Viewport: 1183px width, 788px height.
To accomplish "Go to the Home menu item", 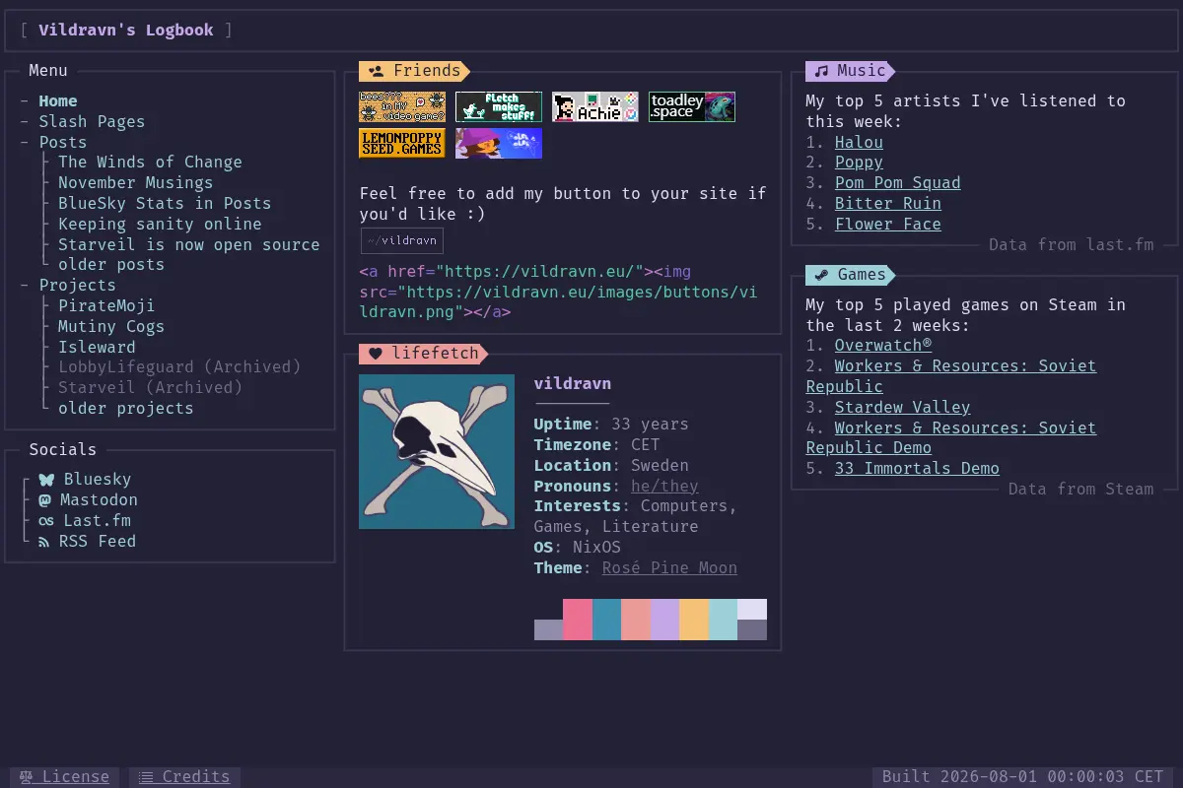I will (58, 101).
